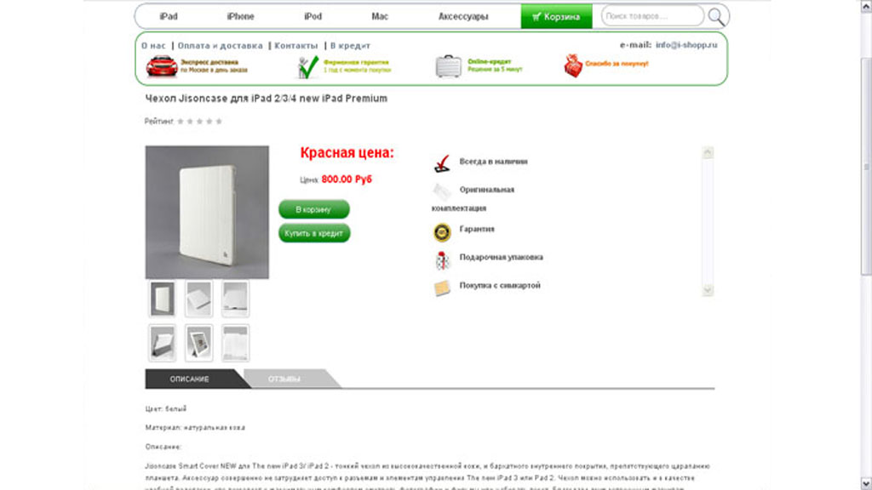Click the Покупка с симкартой icon

click(442, 288)
